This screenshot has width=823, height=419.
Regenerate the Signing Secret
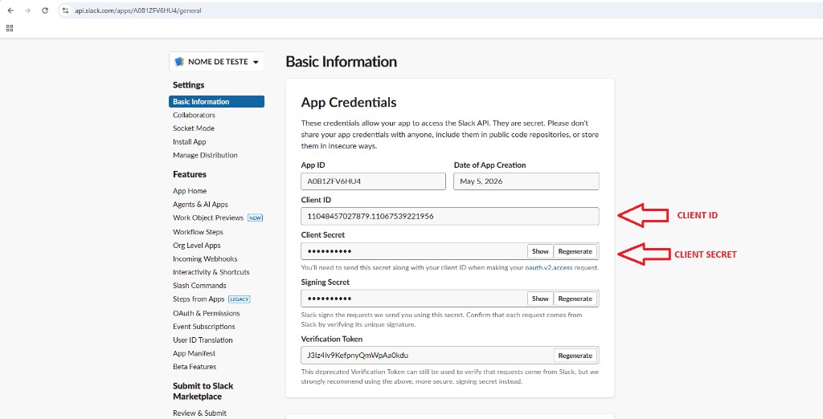tap(575, 299)
